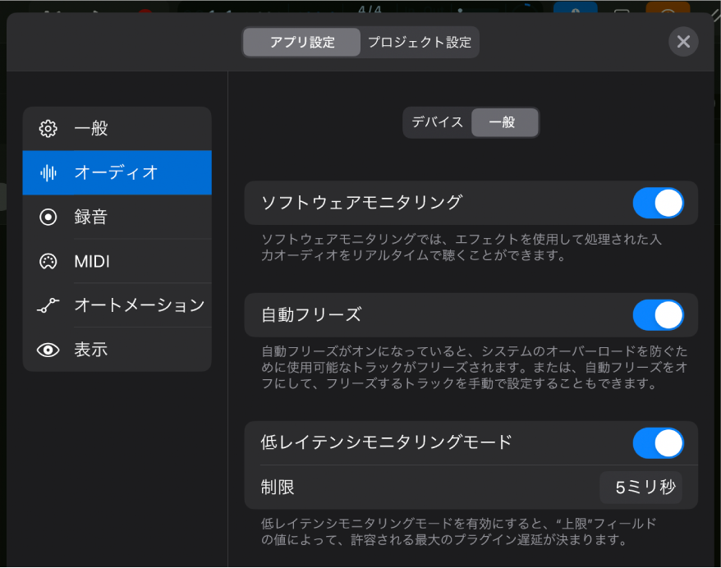Click the MIDI connector icon
This screenshot has width=721, height=568.
tap(48, 262)
